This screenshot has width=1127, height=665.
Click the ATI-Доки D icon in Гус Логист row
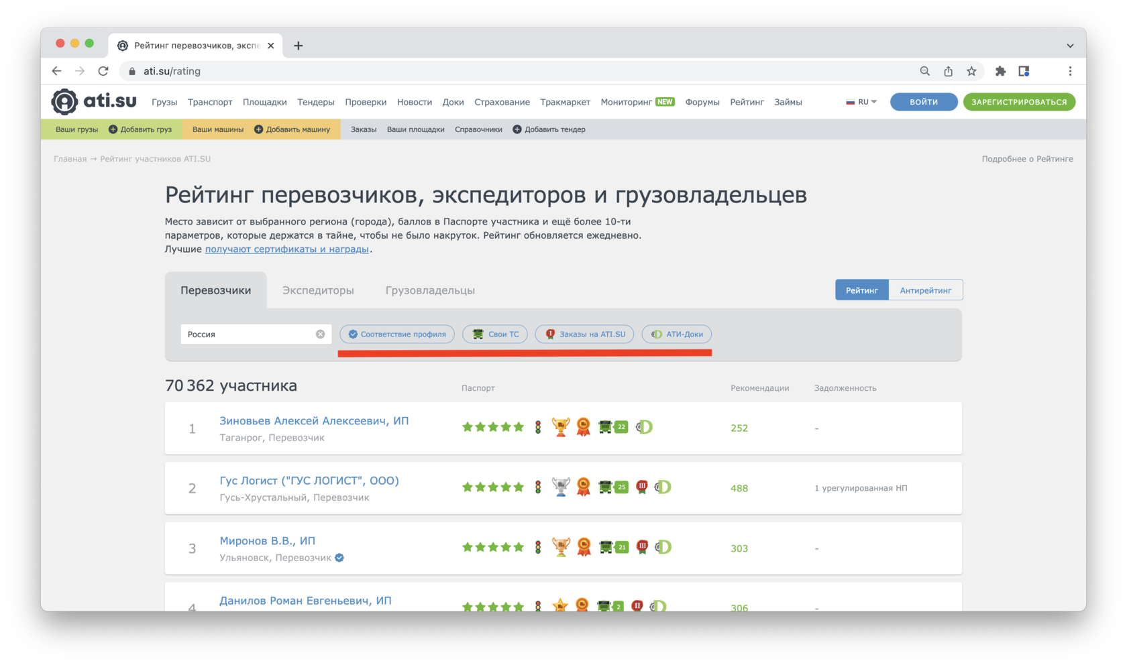pyautogui.click(x=663, y=487)
